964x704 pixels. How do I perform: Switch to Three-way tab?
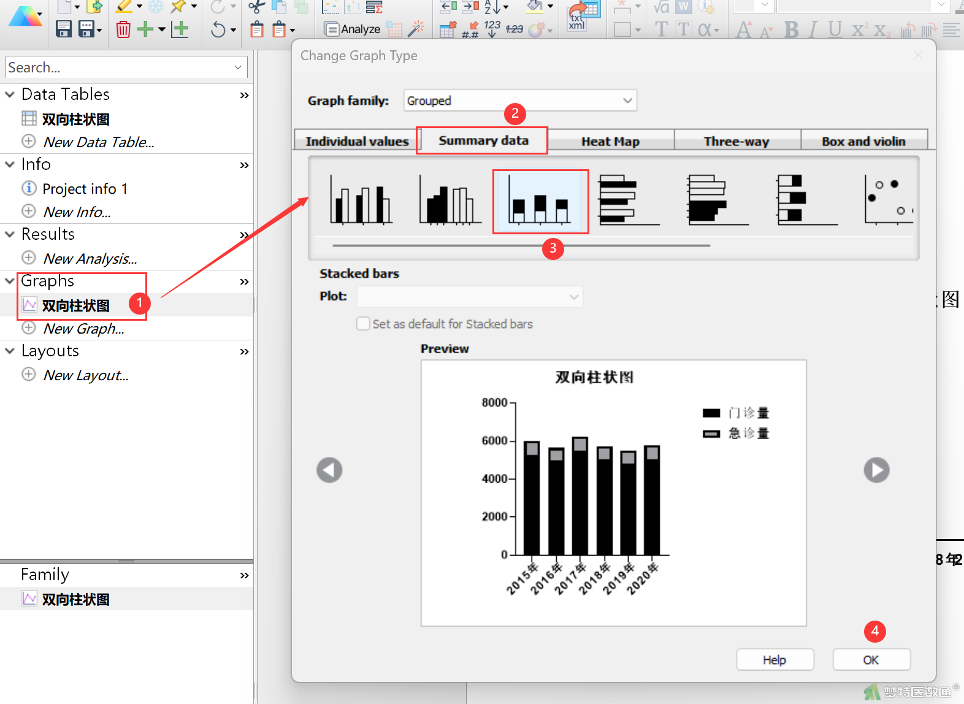tap(736, 141)
